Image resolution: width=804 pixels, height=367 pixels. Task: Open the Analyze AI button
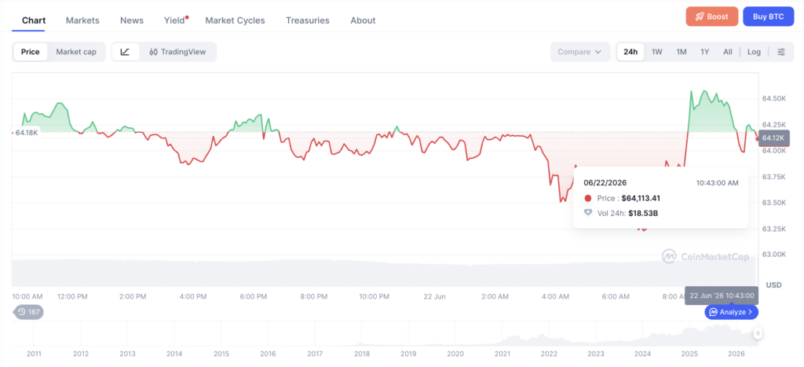tap(731, 311)
